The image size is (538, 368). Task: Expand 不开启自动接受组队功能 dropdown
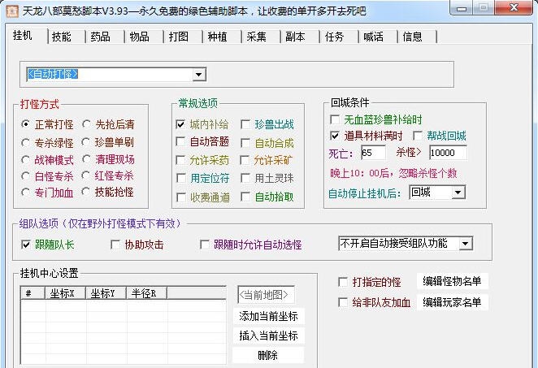coord(465,244)
